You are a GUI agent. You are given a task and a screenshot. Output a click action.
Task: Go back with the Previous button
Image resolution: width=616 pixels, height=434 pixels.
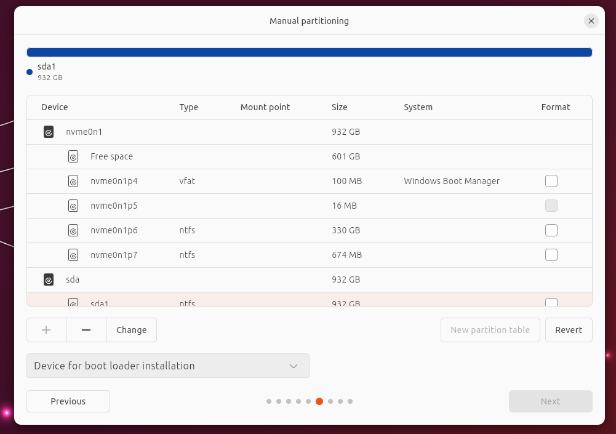coord(68,401)
